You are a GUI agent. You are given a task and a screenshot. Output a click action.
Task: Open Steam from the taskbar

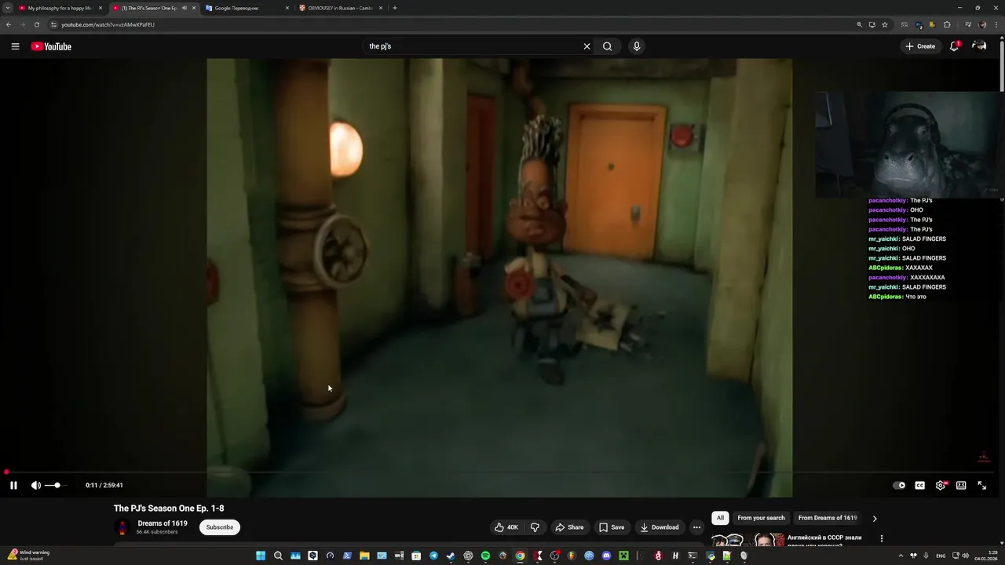tap(451, 556)
